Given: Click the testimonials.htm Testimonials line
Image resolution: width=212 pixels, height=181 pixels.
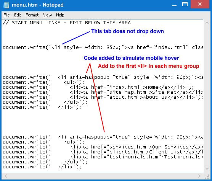Looking at the screenshot, I should pos(103,157).
